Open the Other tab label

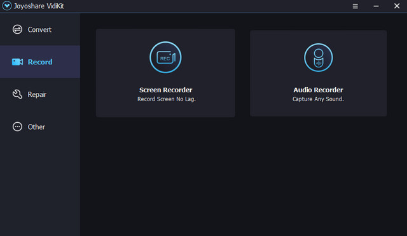[36, 127]
